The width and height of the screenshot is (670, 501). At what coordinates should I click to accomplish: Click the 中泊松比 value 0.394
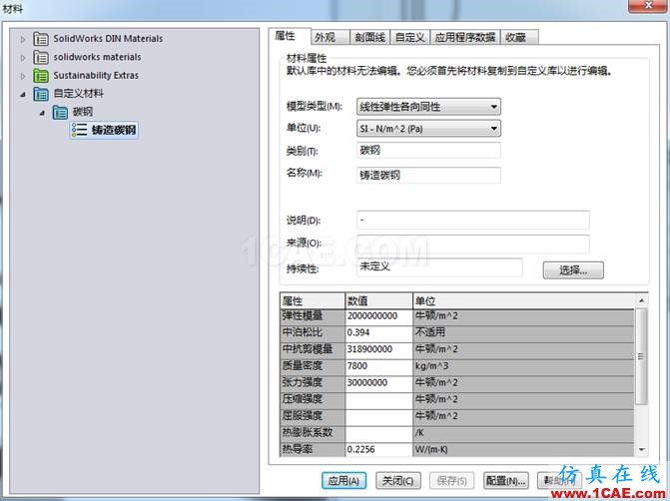[x=378, y=332]
